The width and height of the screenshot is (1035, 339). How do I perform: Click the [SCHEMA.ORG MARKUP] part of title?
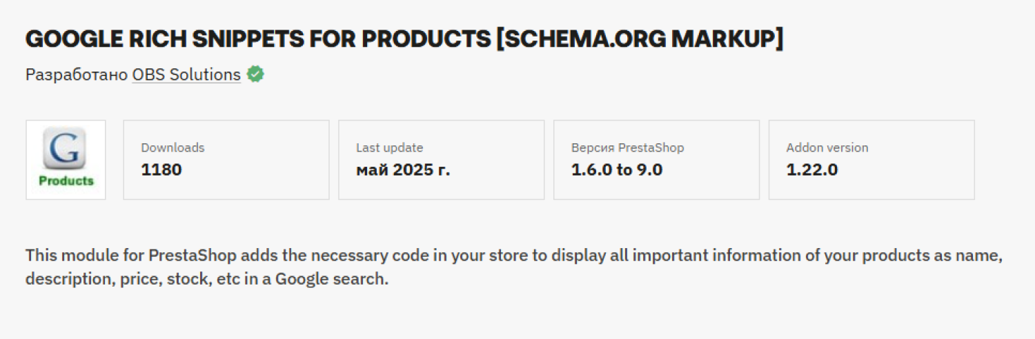pyautogui.click(x=640, y=39)
